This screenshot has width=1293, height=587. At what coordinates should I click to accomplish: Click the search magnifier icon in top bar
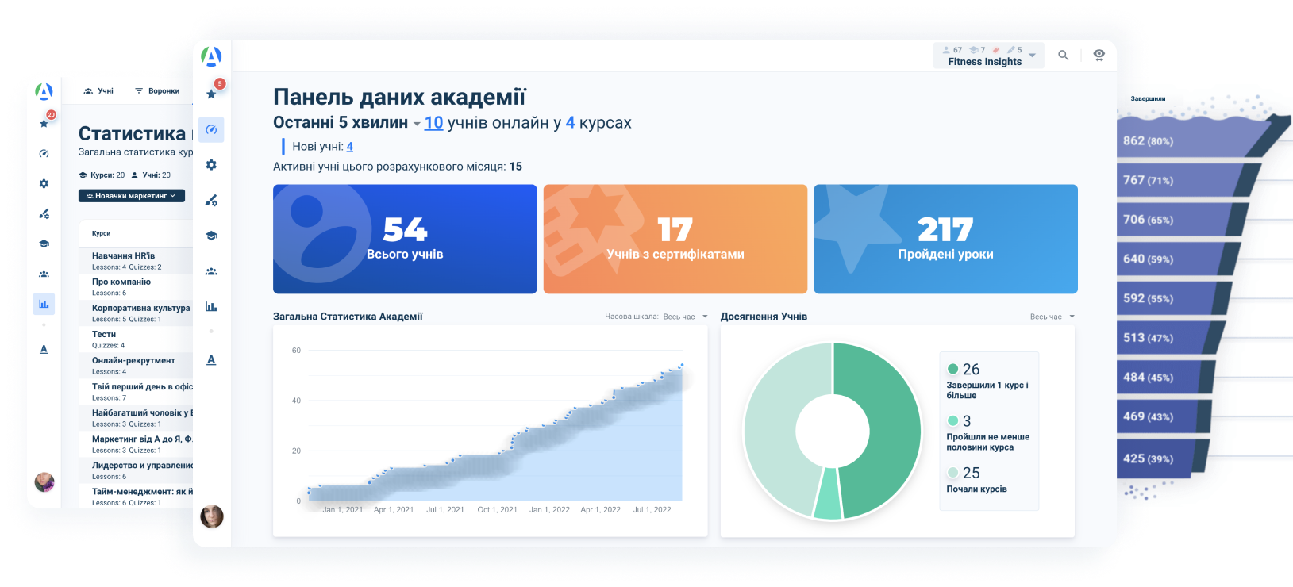pyautogui.click(x=1063, y=56)
